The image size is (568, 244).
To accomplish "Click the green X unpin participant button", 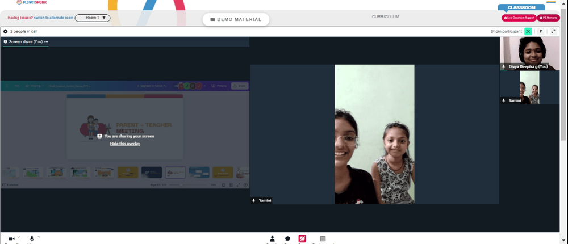I will (528, 32).
